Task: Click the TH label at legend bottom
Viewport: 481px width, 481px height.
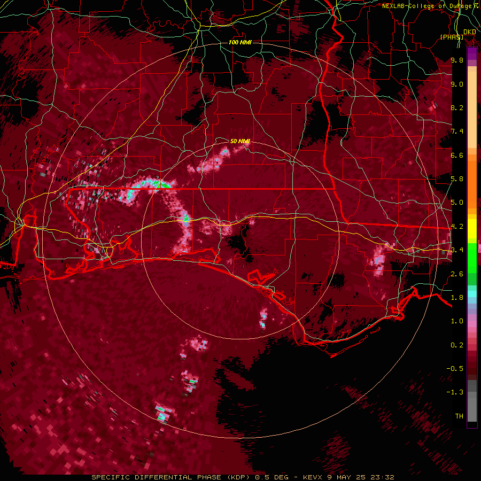Action: [459, 416]
